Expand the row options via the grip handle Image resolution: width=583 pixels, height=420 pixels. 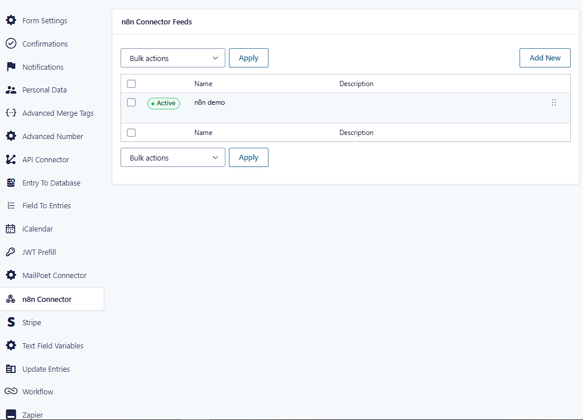click(553, 102)
